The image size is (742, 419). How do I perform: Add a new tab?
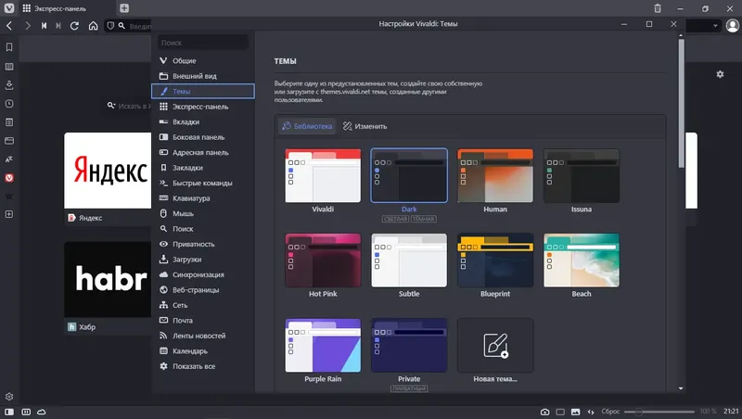pyautogui.click(x=124, y=8)
